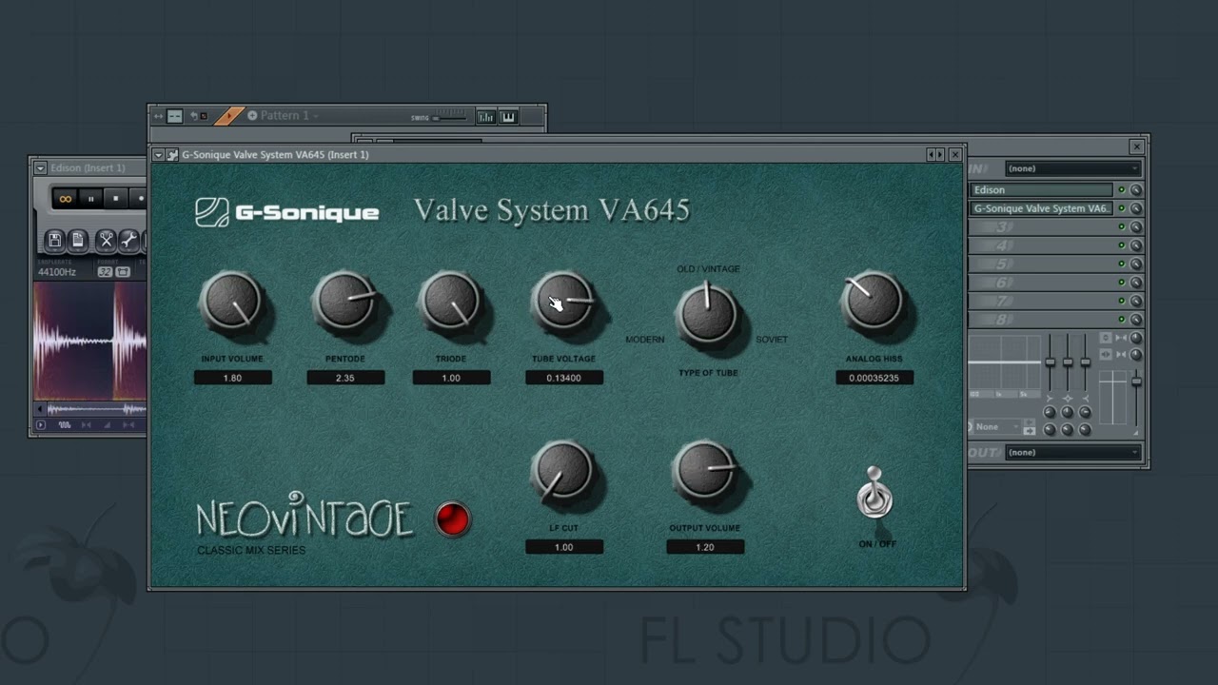The image size is (1218, 685).
Task: Flip the plugin On/Off toggle switch
Action: click(874, 493)
